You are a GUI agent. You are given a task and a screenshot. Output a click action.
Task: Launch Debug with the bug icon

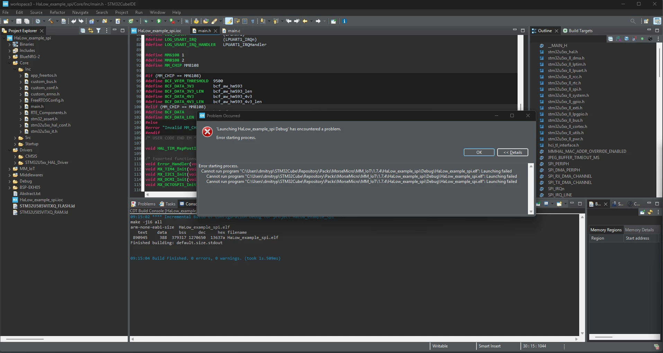click(146, 21)
